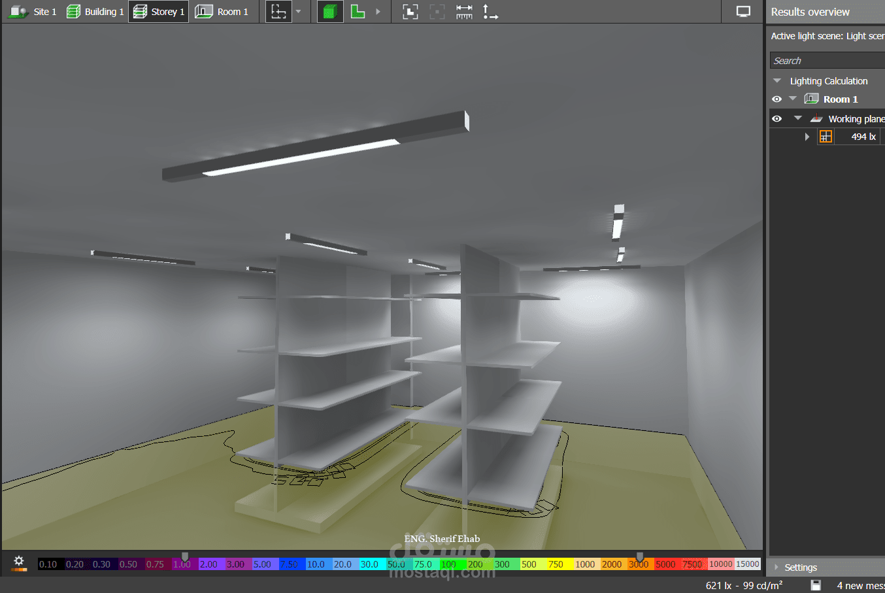Select Room 1 in results tree
Viewport: 885px width, 593px height.
[841, 99]
